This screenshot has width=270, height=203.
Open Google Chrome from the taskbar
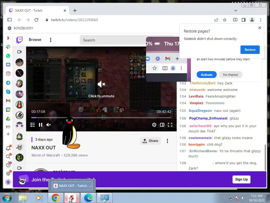coord(55,198)
